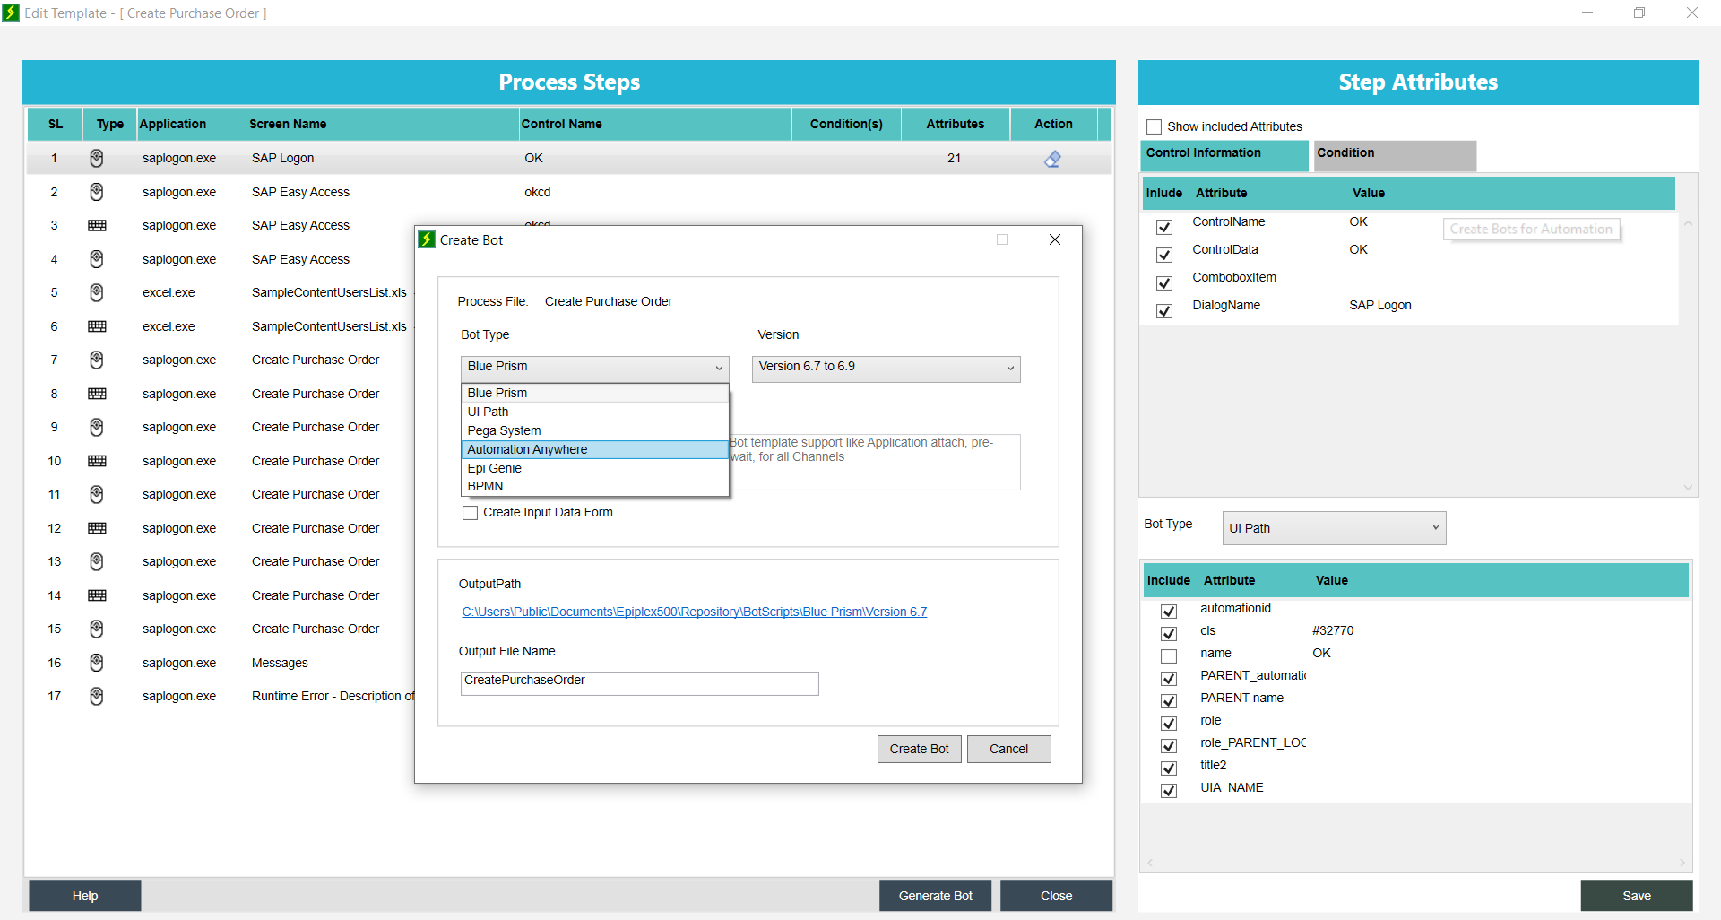This screenshot has height=920, width=1721.
Task: Open Bot Type dropdown in Create Bot dialog
Action: (x=595, y=368)
